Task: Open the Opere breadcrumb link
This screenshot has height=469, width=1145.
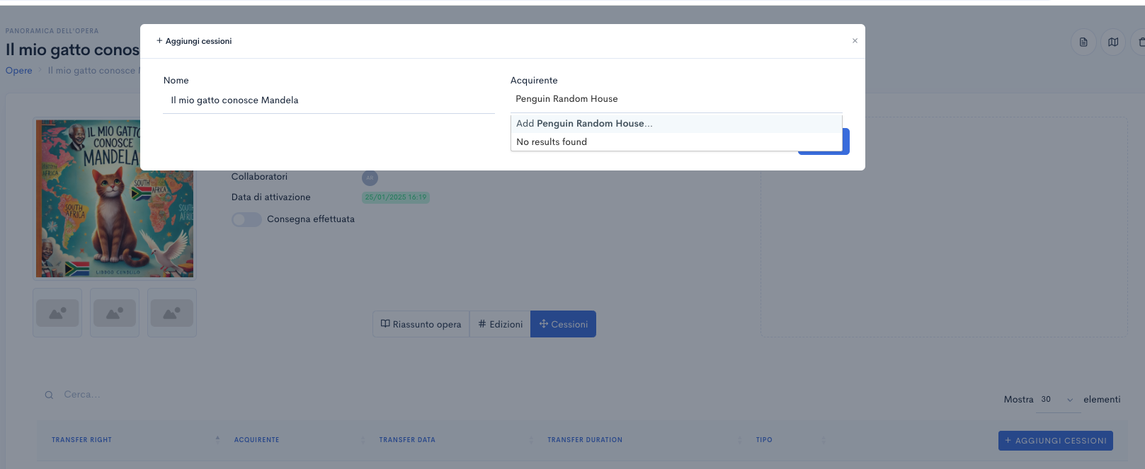Action: [19, 71]
